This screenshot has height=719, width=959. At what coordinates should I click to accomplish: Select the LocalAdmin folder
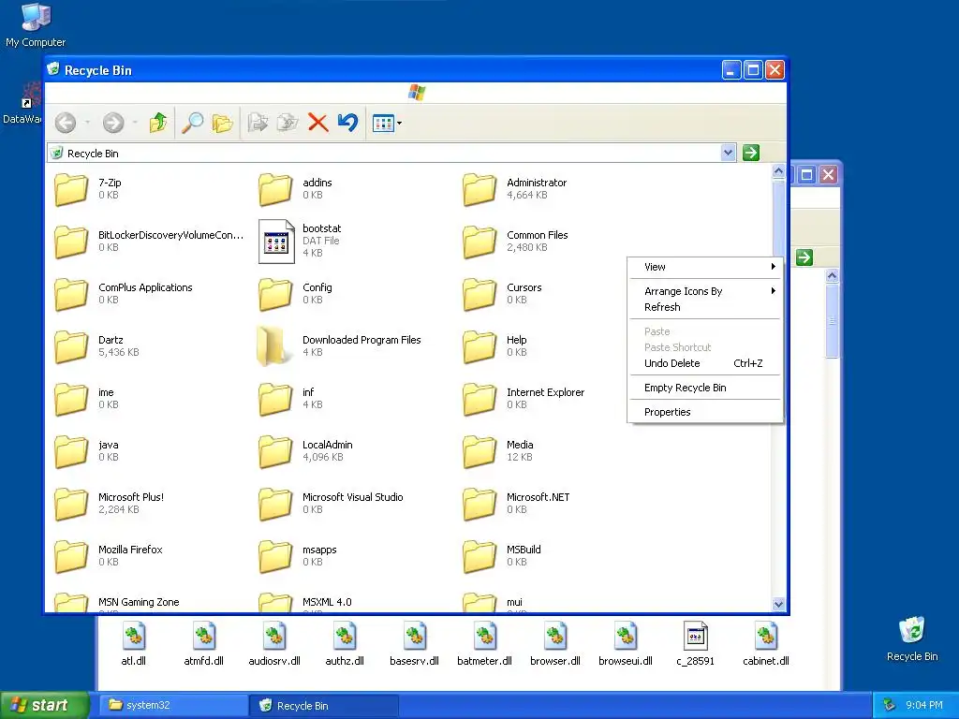(275, 451)
